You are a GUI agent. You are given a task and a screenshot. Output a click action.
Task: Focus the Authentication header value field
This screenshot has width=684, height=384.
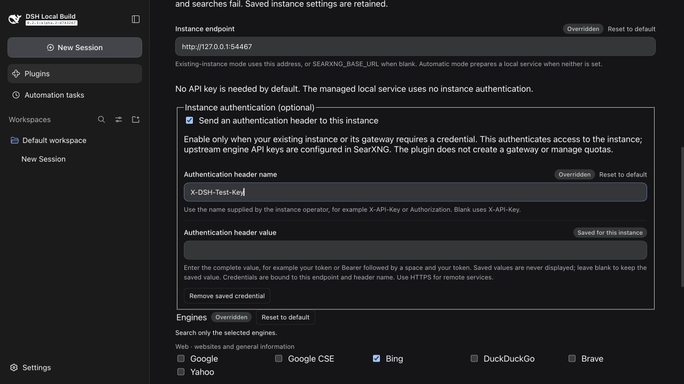[415, 250]
